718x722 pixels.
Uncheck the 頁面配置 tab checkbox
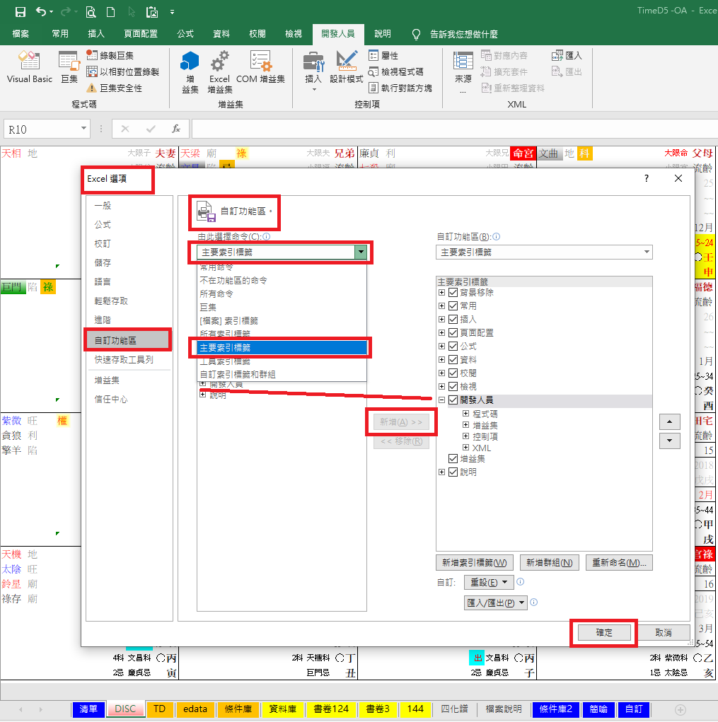pyautogui.click(x=453, y=332)
